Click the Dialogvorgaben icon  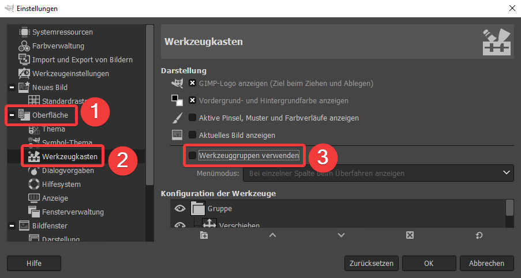[x=34, y=170]
